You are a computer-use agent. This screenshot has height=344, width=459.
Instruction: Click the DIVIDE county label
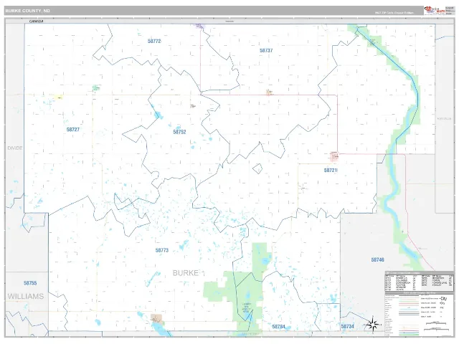coord(15,148)
